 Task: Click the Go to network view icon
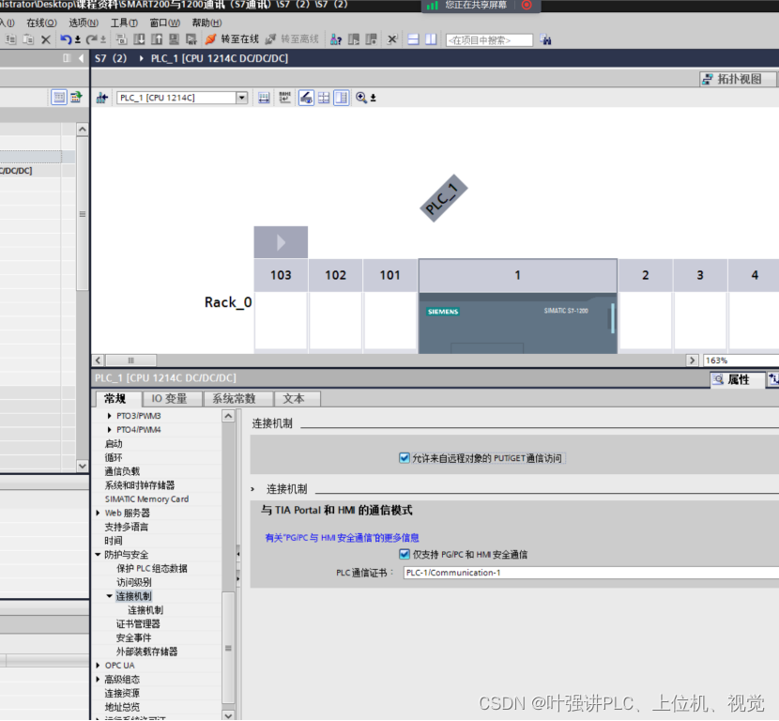point(102,98)
